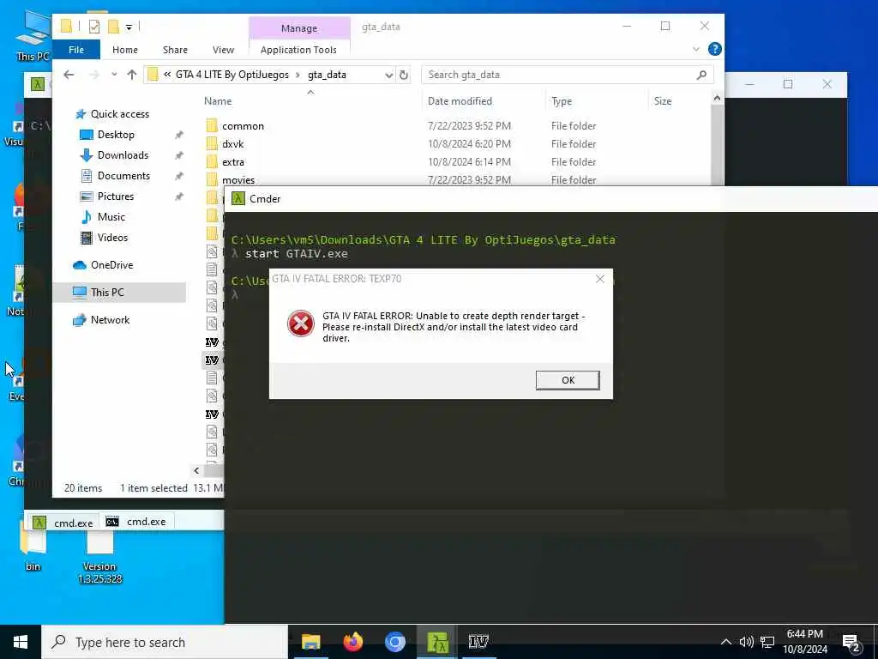This screenshot has height=659, width=878.
Task: Open Videos in navigation pane
Action: 112,238
